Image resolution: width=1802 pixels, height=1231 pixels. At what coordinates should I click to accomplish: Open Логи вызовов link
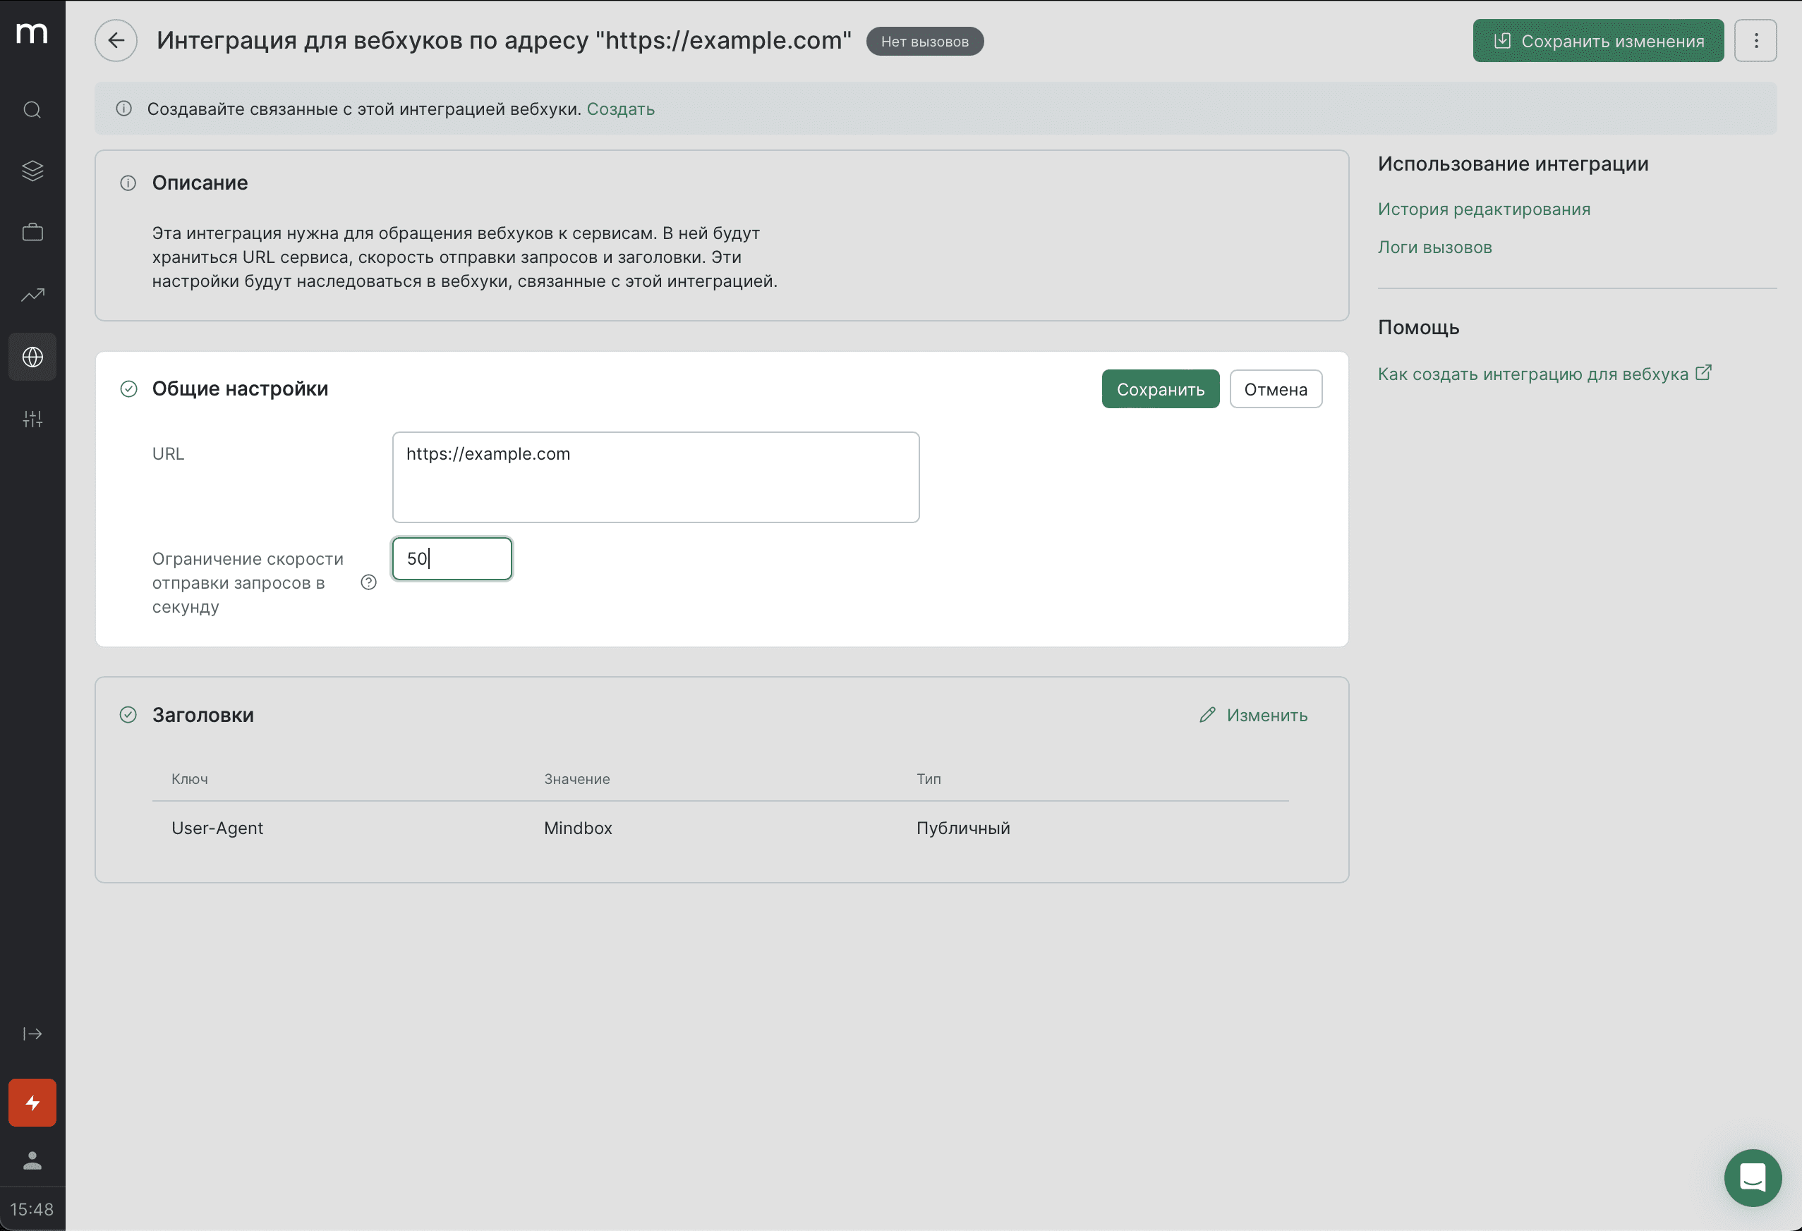pyautogui.click(x=1434, y=247)
